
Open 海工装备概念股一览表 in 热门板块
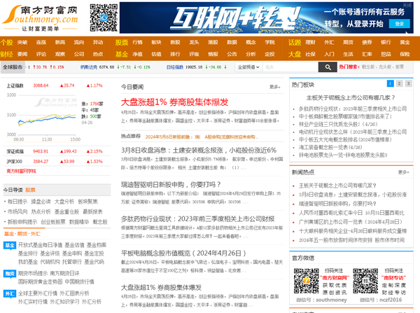[330, 147]
